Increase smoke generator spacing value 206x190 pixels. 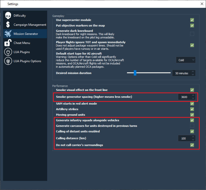tap(193, 96)
